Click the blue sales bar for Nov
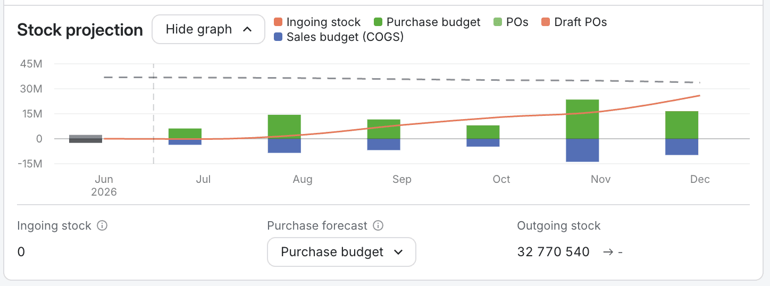This screenshot has height=286, width=770. point(582,150)
